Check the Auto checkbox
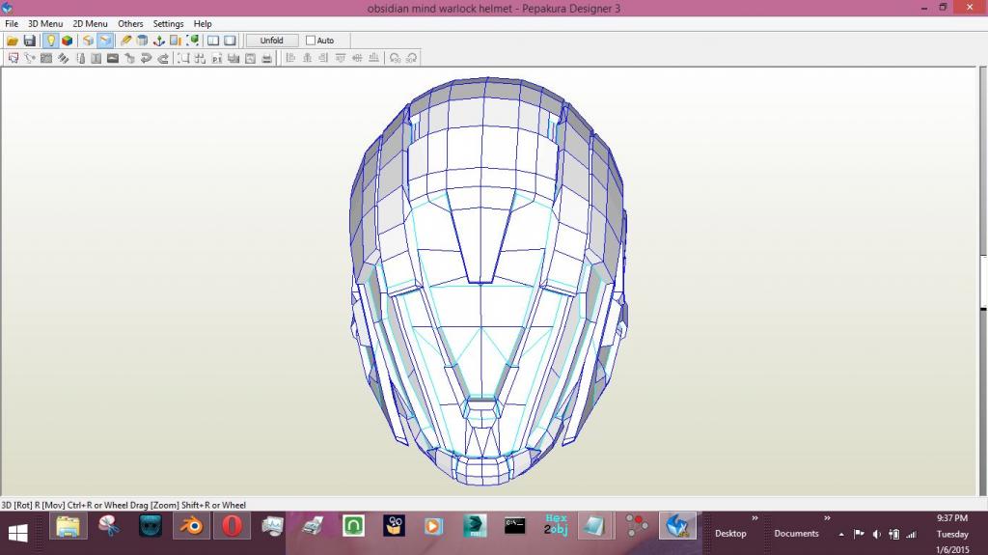988x555 pixels. [311, 41]
